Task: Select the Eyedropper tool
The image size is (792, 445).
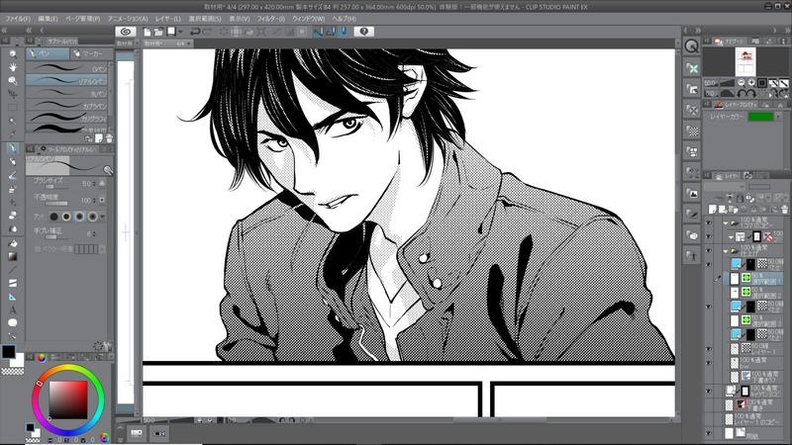Action: pos(13,134)
